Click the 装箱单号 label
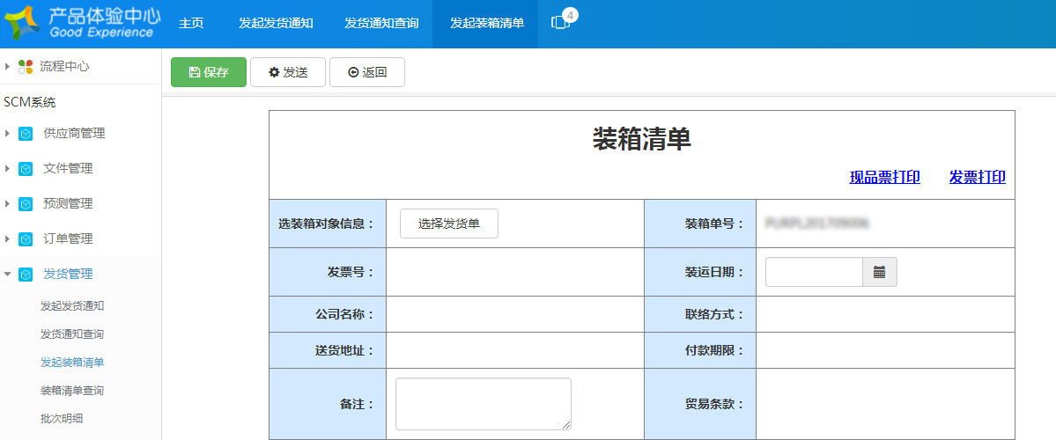The height and width of the screenshot is (440, 1056). pyautogui.click(x=714, y=224)
